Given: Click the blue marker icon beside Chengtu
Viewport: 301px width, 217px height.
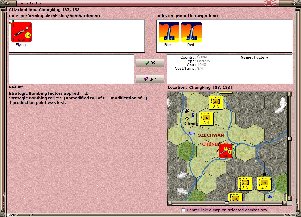Looking at the screenshot, I should [193, 115].
